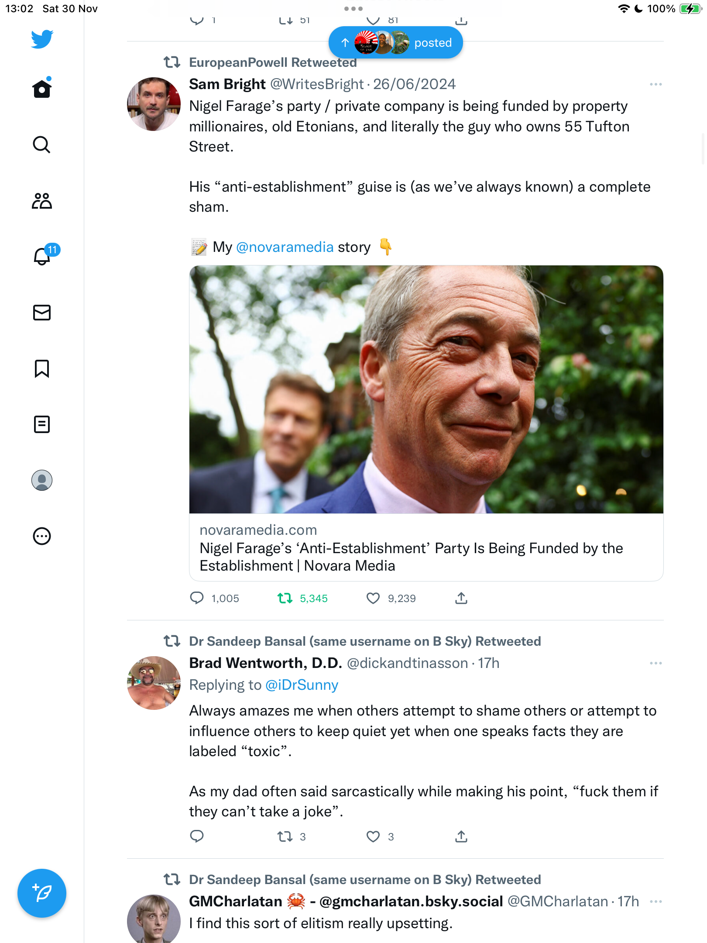Open the @novaramedia mention link
This screenshot has width=707, height=943.
[285, 247]
